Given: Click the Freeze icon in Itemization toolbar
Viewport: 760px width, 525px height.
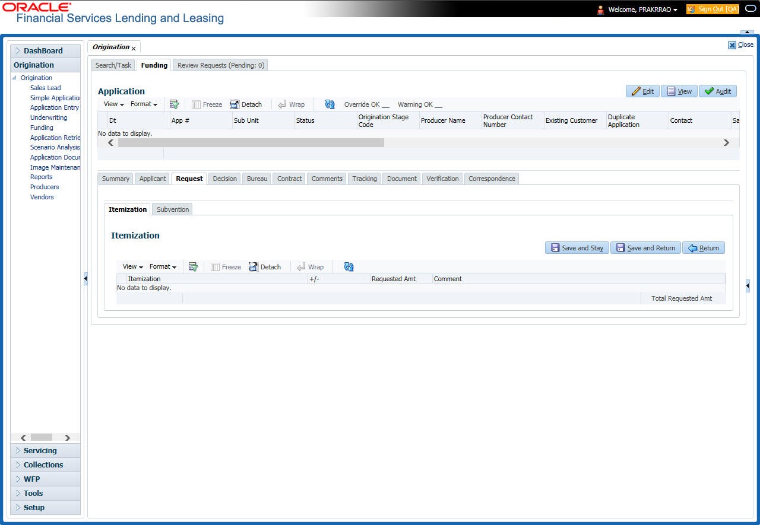Looking at the screenshot, I should 215,267.
